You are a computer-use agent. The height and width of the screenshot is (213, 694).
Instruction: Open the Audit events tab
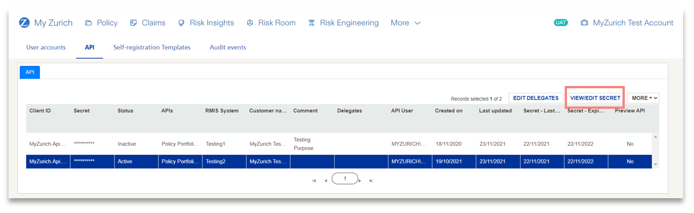pyautogui.click(x=228, y=47)
